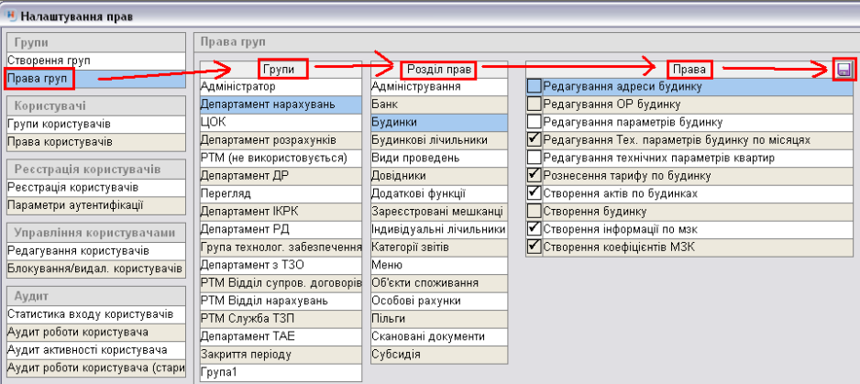Check the 'Створення будинку' checkbox
This screenshot has height=384, width=860.
(x=535, y=212)
